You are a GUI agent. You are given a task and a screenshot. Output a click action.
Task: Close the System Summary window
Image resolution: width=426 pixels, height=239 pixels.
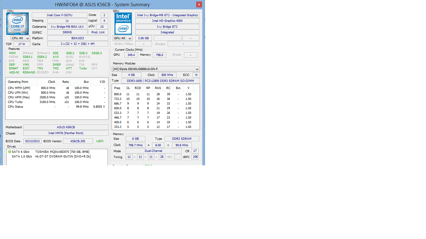coord(199,5)
